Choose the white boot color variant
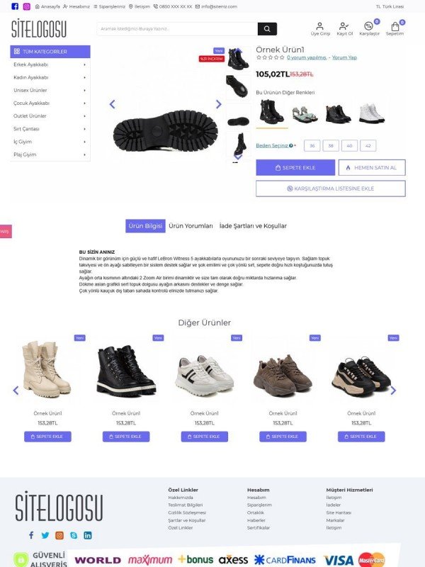Viewport: 425px width, 567px height. [371, 113]
